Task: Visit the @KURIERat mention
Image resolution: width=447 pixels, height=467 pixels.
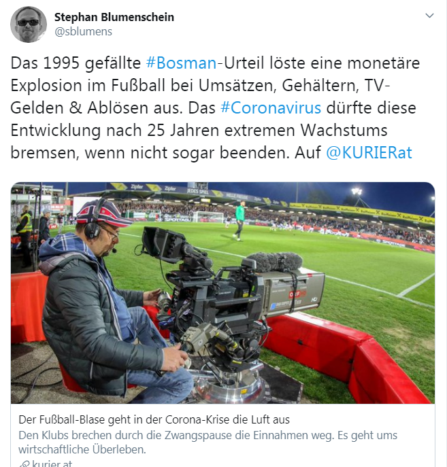Action: [369, 153]
